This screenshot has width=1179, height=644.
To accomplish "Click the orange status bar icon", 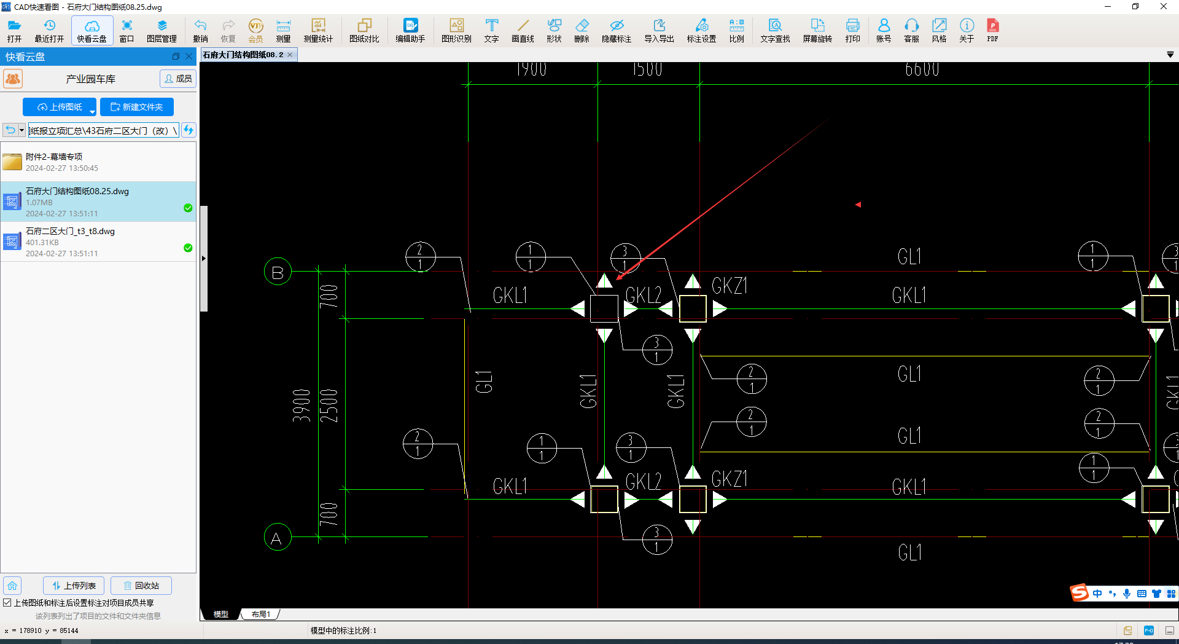I will pos(1128,630).
